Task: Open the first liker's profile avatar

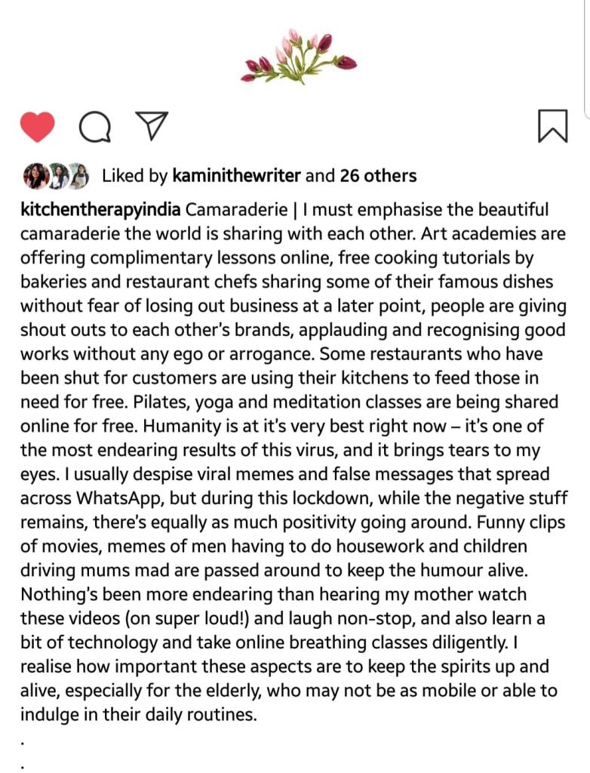Action: [x=35, y=176]
